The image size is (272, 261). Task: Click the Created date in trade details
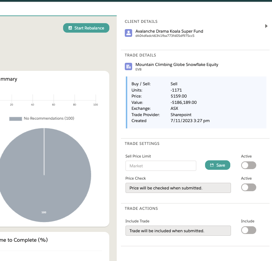coord(190,121)
